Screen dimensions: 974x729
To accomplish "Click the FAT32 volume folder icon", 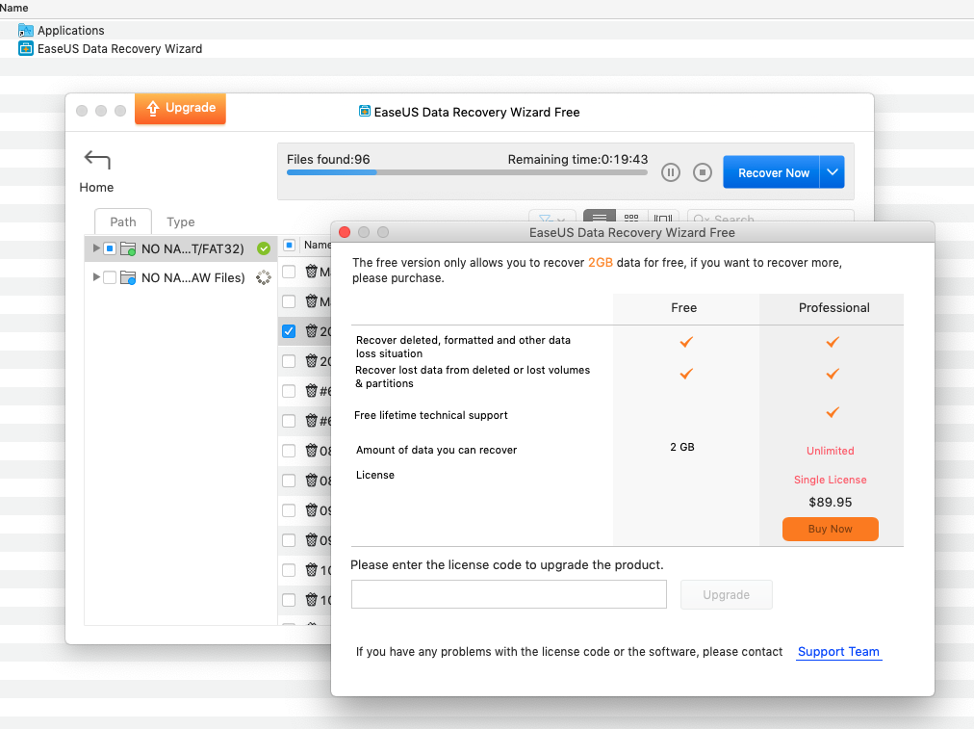I will coord(128,248).
